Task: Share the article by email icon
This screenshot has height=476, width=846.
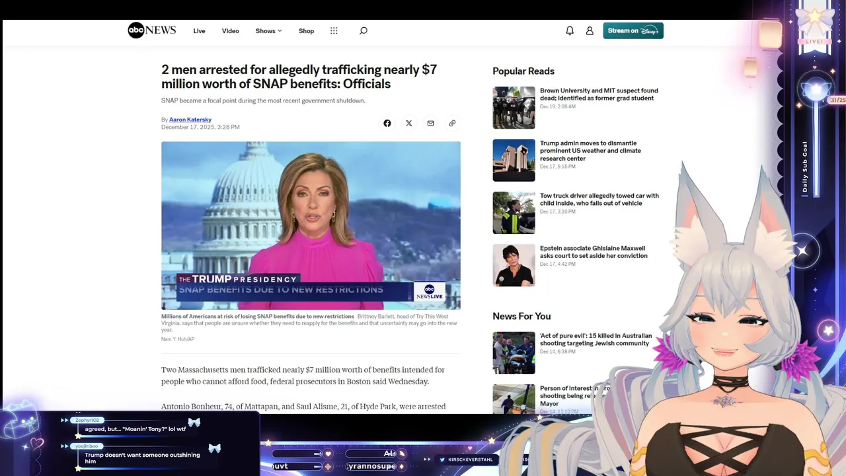Action: (x=430, y=123)
